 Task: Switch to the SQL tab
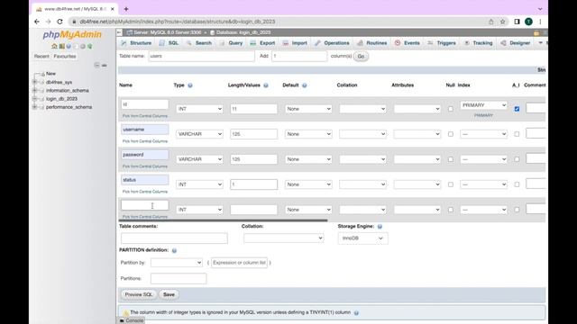[x=169, y=43]
